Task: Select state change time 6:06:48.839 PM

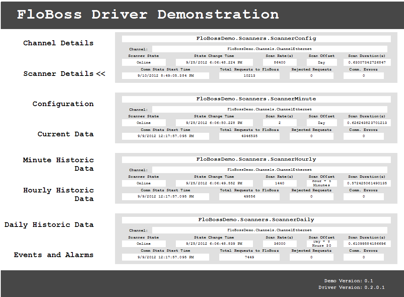Action: [214, 244]
